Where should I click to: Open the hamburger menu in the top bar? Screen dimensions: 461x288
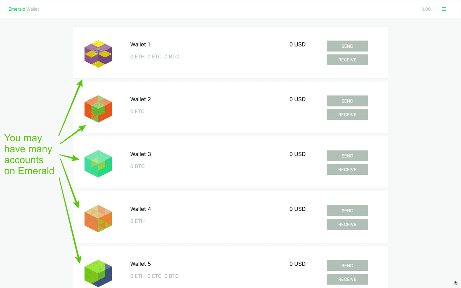(444, 9)
